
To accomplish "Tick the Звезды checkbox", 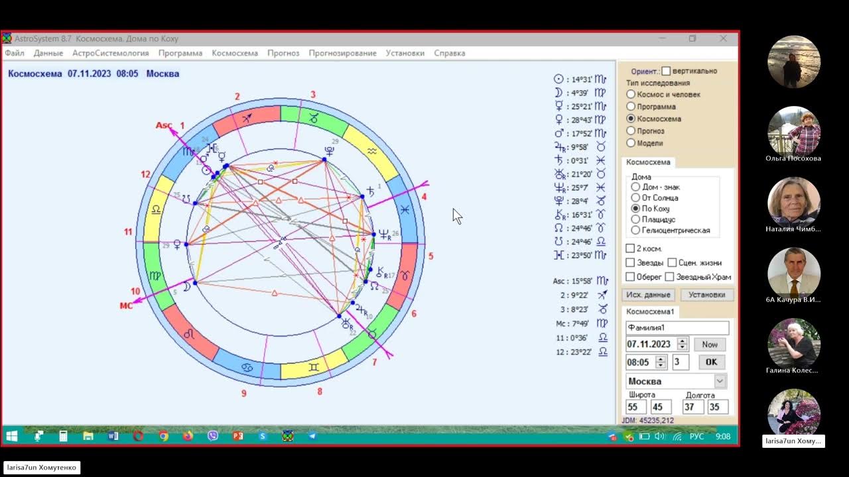I will coord(630,263).
